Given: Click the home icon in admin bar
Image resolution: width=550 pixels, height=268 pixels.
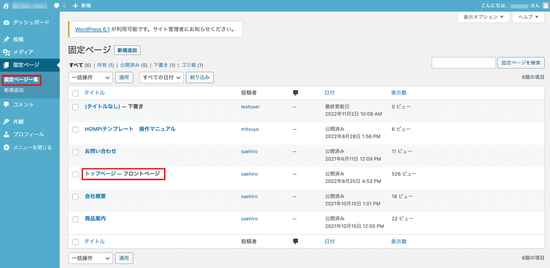Looking at the screenshot, I should click(x=6, y=5).
